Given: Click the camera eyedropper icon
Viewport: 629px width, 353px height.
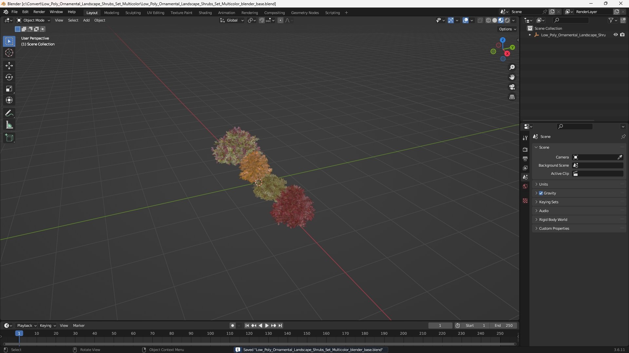Looking at the screenshot, I should point(620,157).
